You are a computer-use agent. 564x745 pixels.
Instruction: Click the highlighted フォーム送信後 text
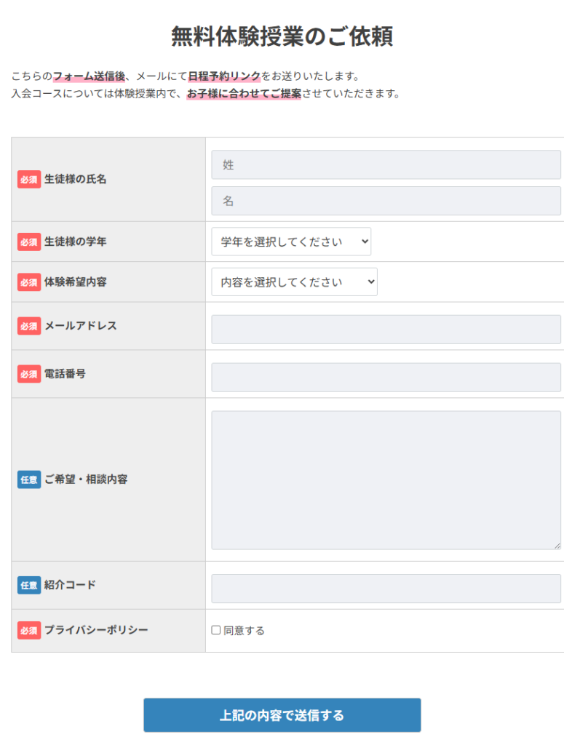pyautogui.click(x=89, y=76)
